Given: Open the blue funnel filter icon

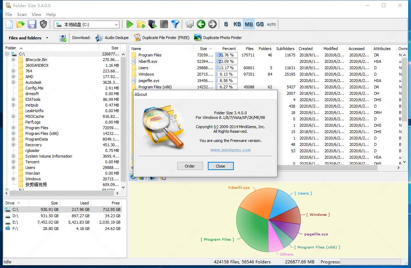Looking at the screenshot, I should 175,24.
